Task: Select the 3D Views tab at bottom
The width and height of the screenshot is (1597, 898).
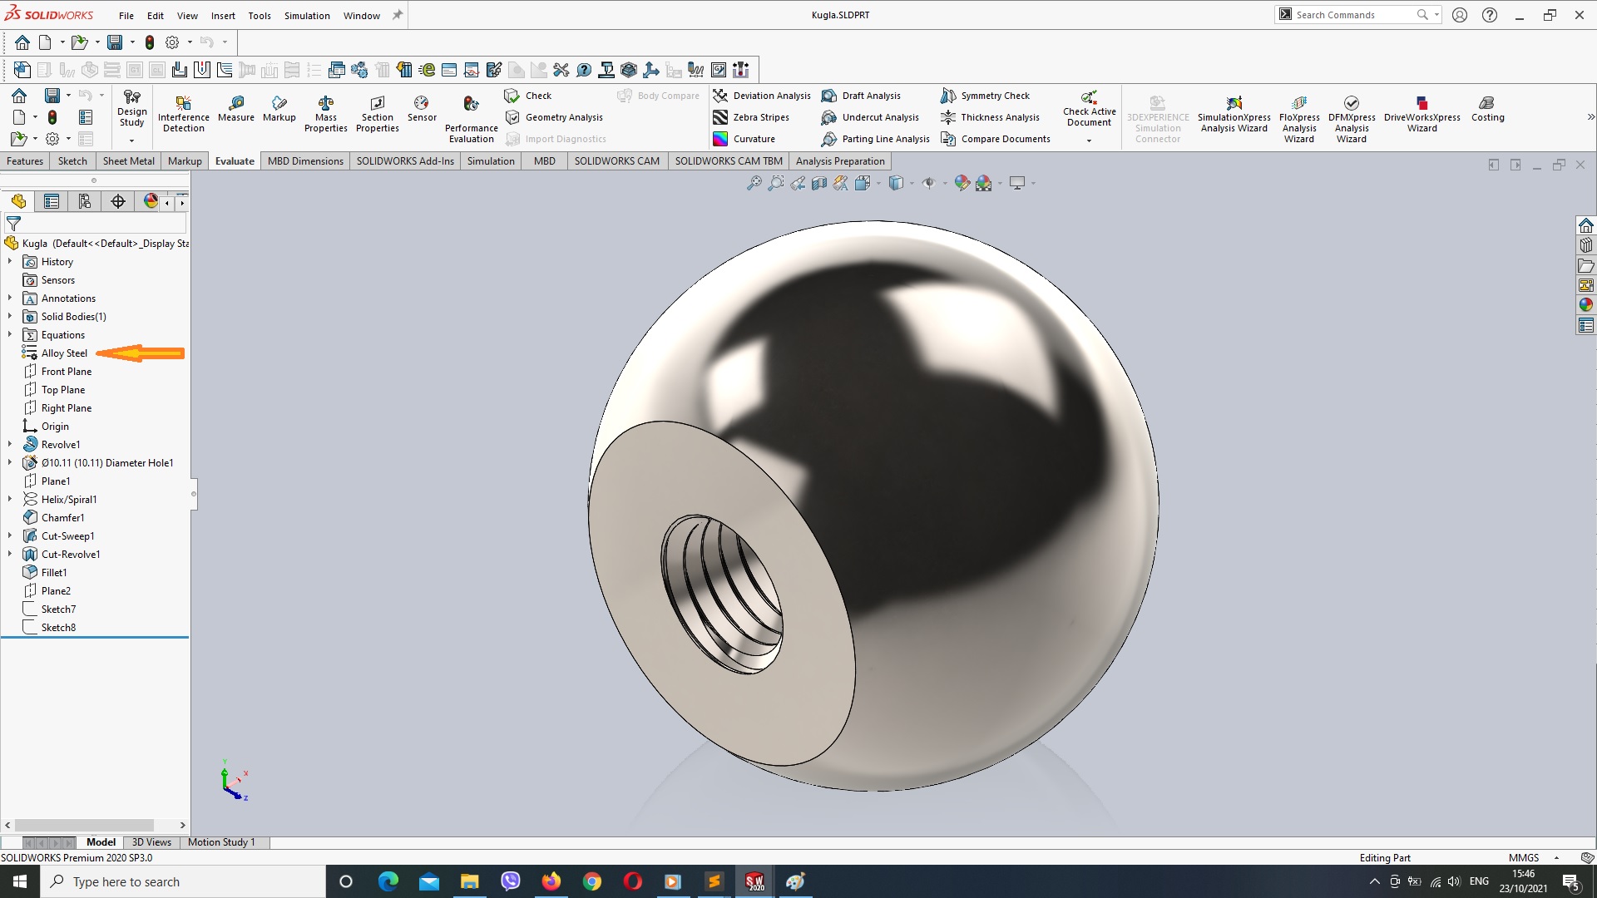Action: coord(151,841)
